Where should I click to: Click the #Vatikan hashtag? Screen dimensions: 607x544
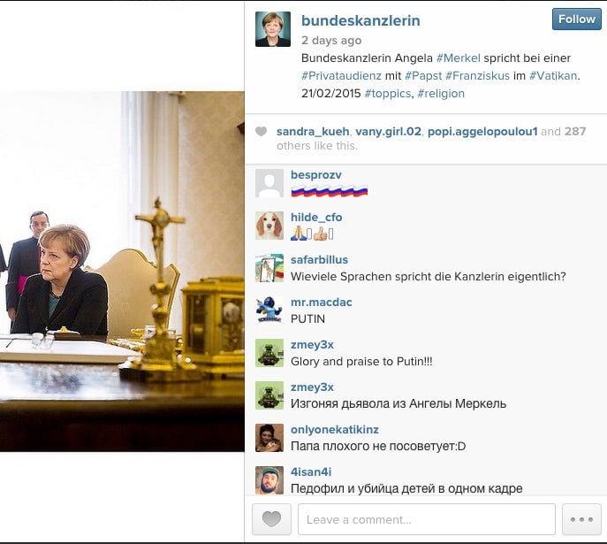coord(553,75)
